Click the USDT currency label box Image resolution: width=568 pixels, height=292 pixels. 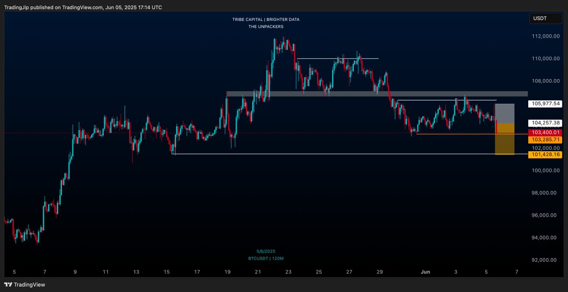[545, 18]
